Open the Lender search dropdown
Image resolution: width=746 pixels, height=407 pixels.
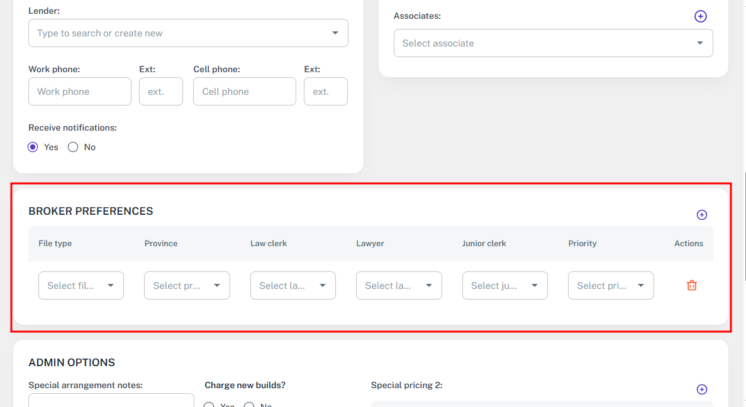click(x=188, y=33)
